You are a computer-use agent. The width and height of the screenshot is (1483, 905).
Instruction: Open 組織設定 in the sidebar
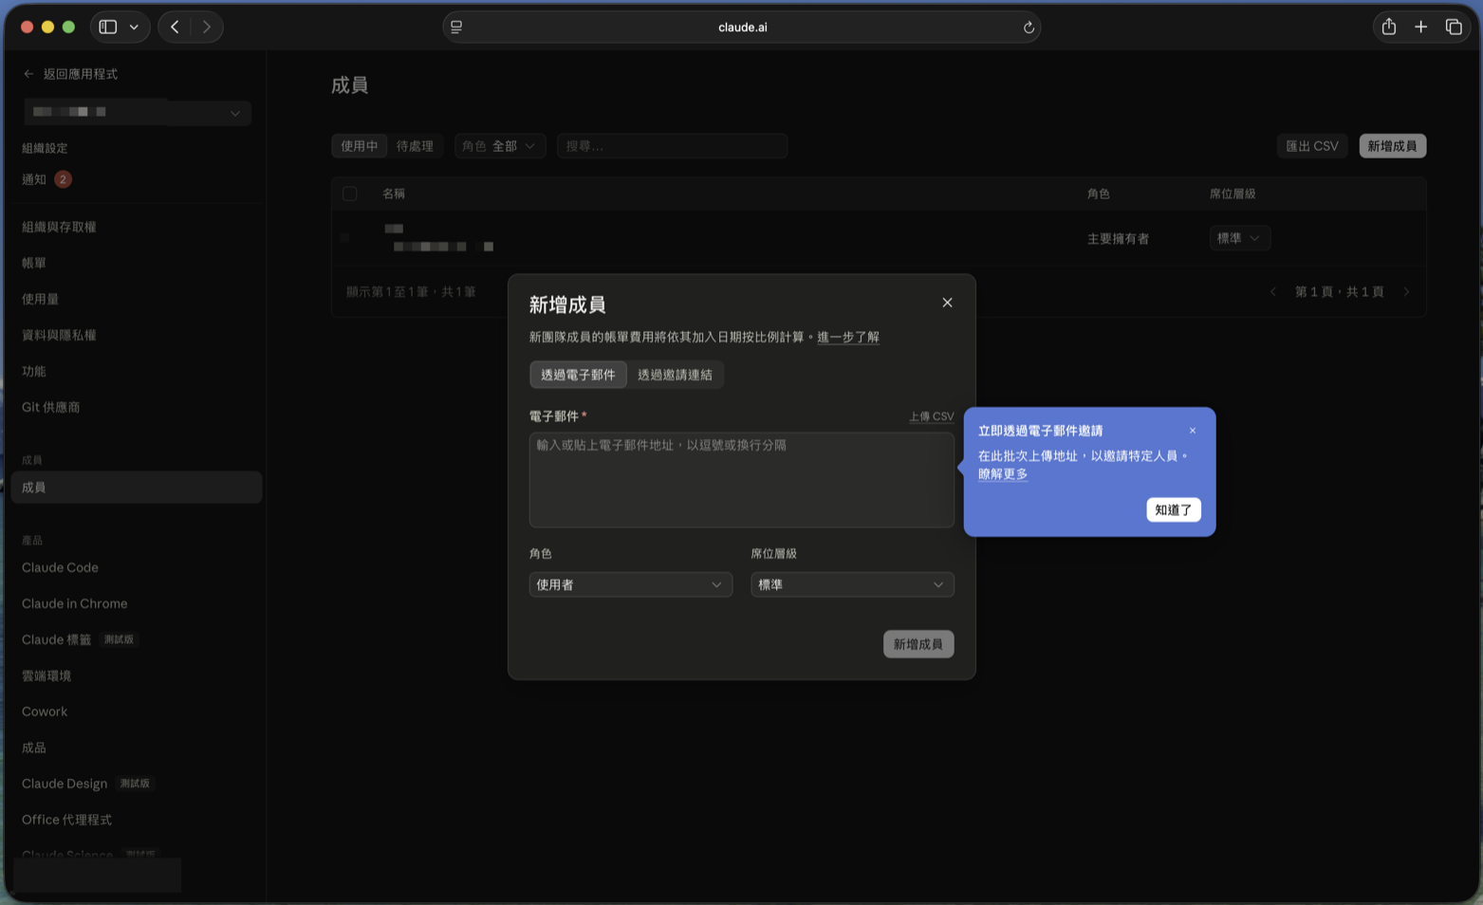click(45, 148)
